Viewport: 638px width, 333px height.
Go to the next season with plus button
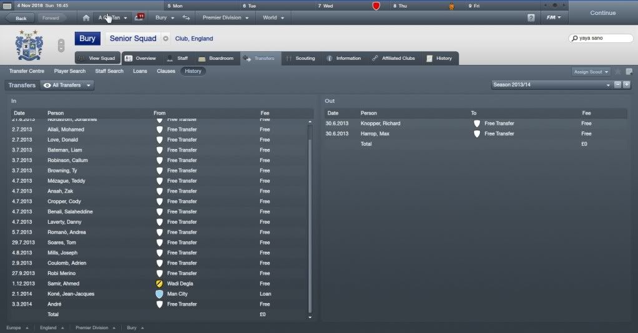tap(627, 85)
